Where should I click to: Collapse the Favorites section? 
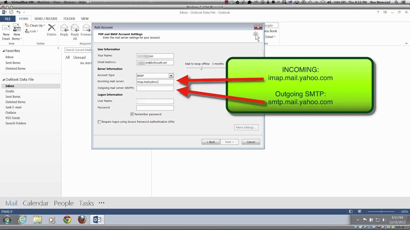pos(4,51)
